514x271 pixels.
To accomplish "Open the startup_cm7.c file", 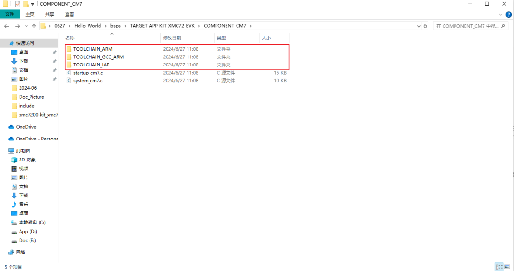I will (88, 73).
